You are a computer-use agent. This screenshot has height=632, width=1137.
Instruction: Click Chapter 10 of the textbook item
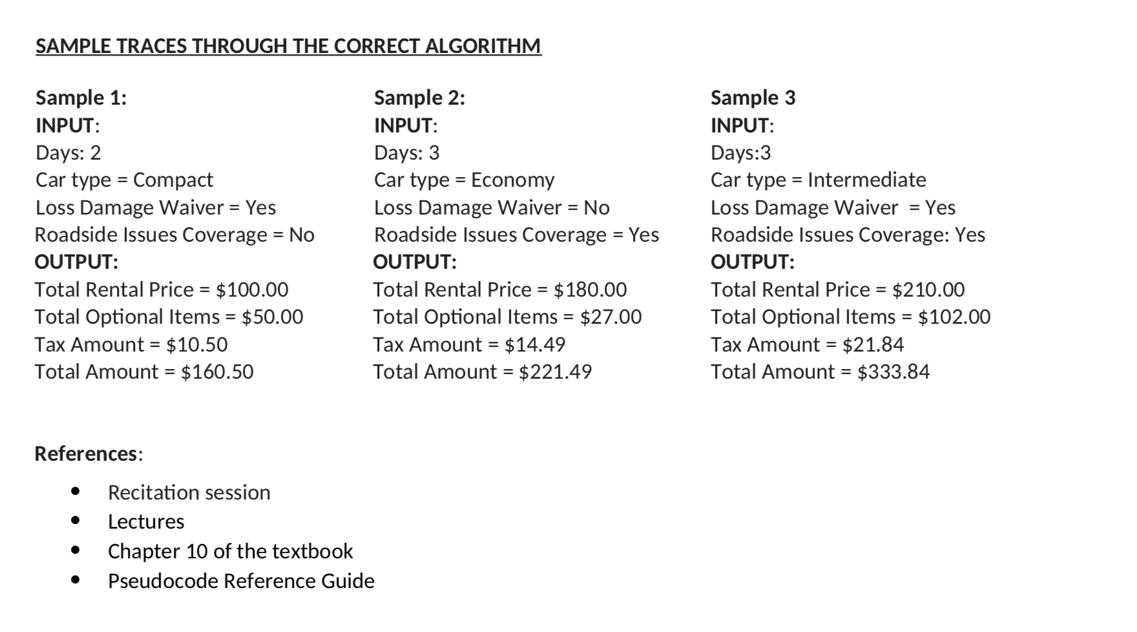tap(231, 551)
